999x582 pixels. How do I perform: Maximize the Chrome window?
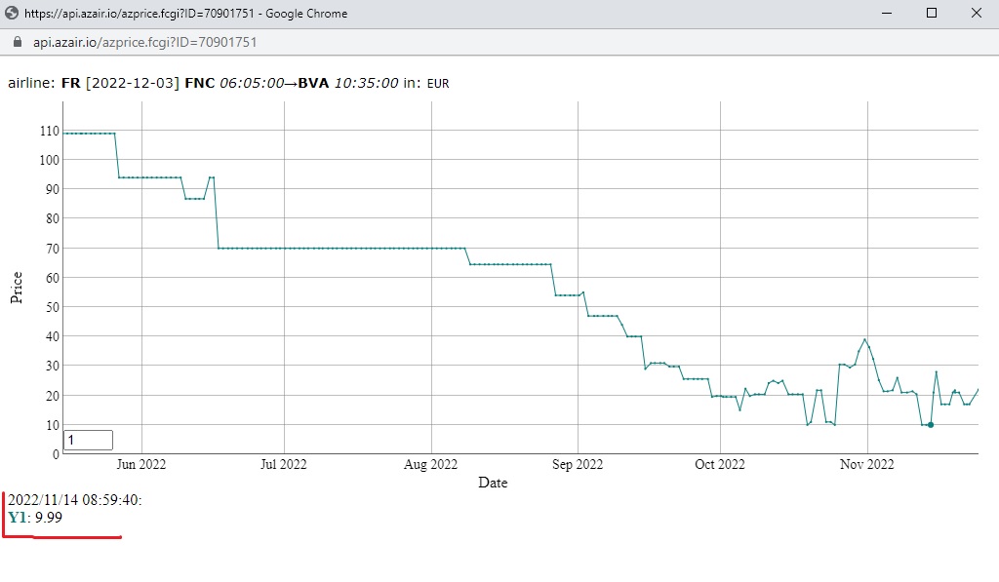(932, 13)
